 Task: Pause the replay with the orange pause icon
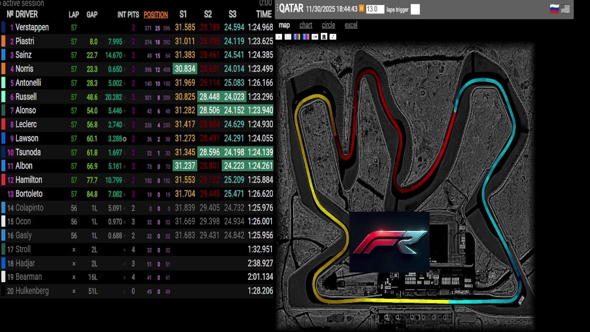click(362, 8)
